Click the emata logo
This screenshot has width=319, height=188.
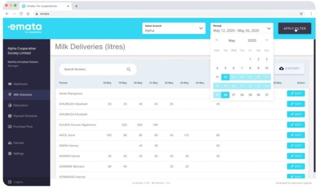click(25, 28)
